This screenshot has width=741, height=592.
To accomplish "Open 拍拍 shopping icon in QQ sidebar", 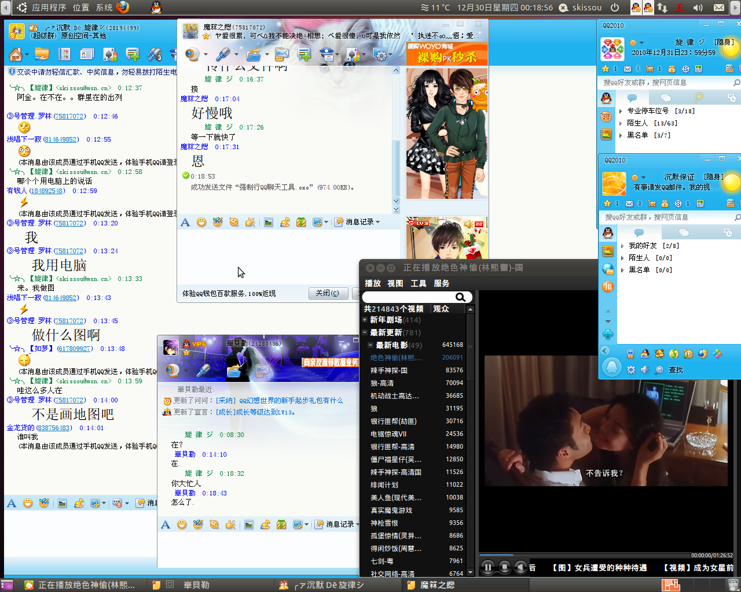I will coord(608,287).
